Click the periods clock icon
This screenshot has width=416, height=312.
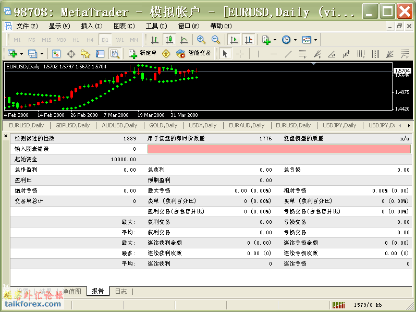click(286, 40)
